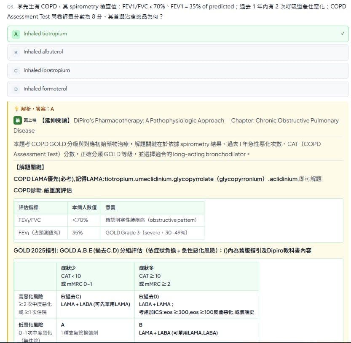Click the 症狀多 CAT ≥ 10 header cell

197,276
